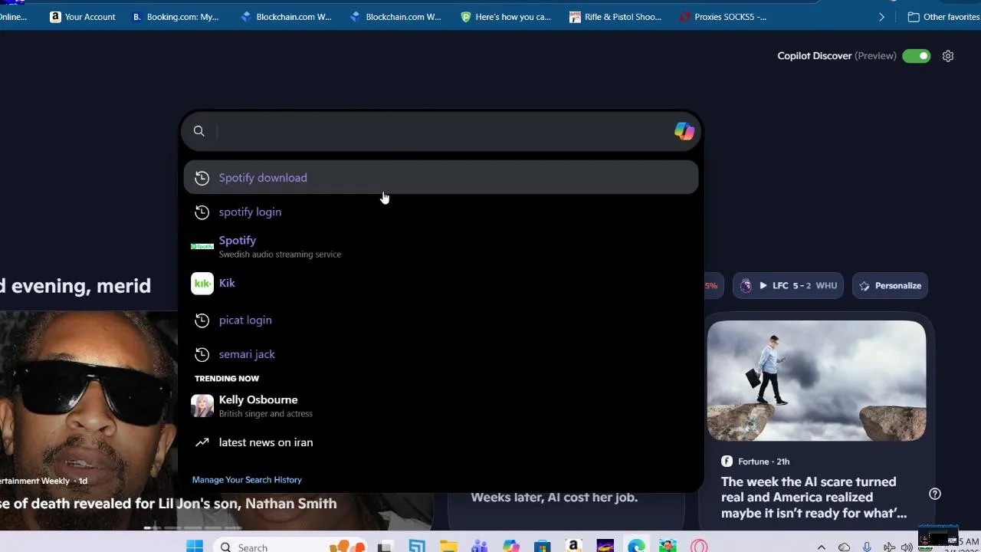Open File Explorer from taskbar
The height and width of the screenshot is (552, 981).
448,547
